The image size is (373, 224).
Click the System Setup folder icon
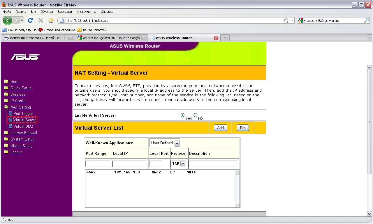pos(6,139)
